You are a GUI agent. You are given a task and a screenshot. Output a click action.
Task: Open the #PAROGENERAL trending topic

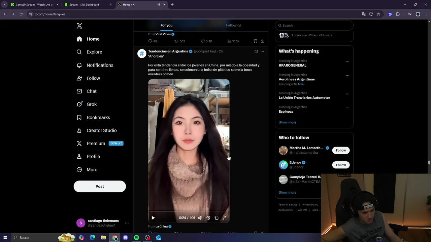pyautogui.click(x=293, y=66)
